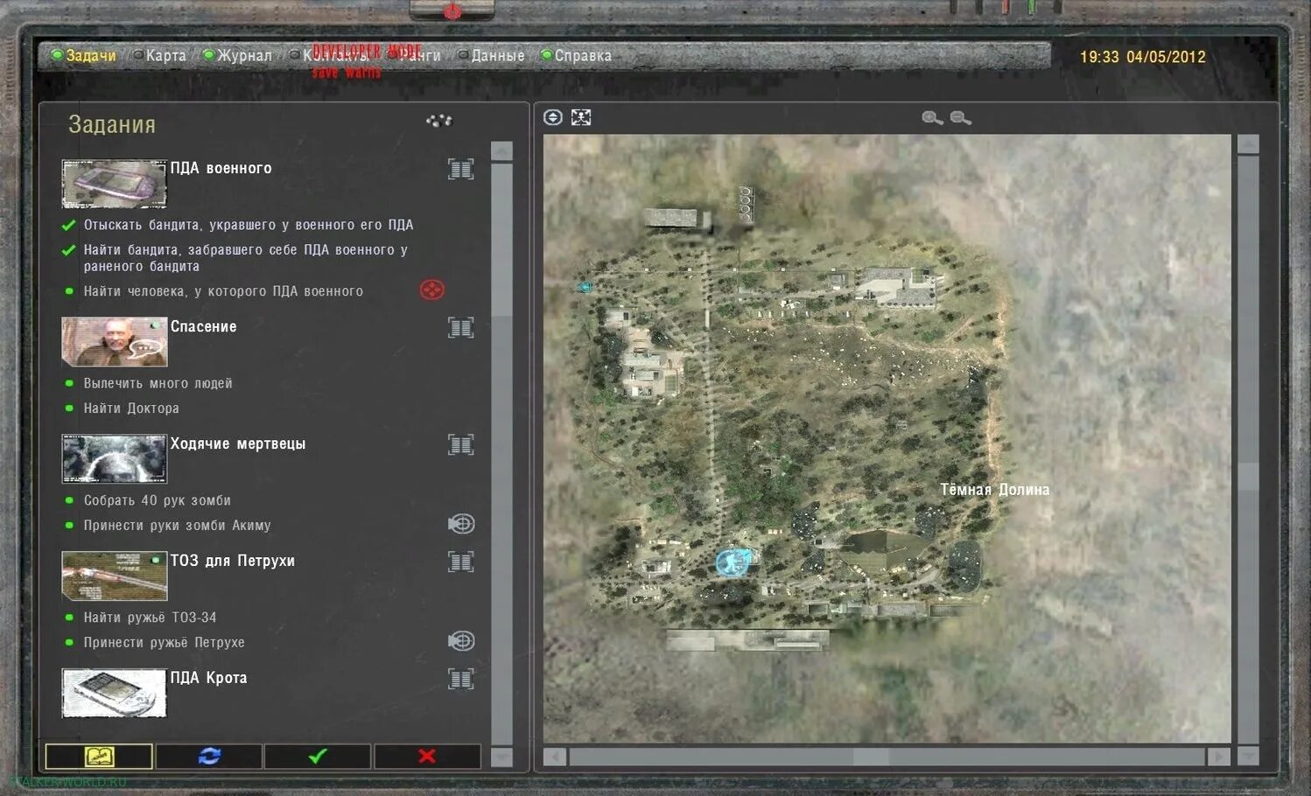Screen dimensions: 1311x796
Task: Click the up-down arrows circle icon above map
Action: pos(553,117)
